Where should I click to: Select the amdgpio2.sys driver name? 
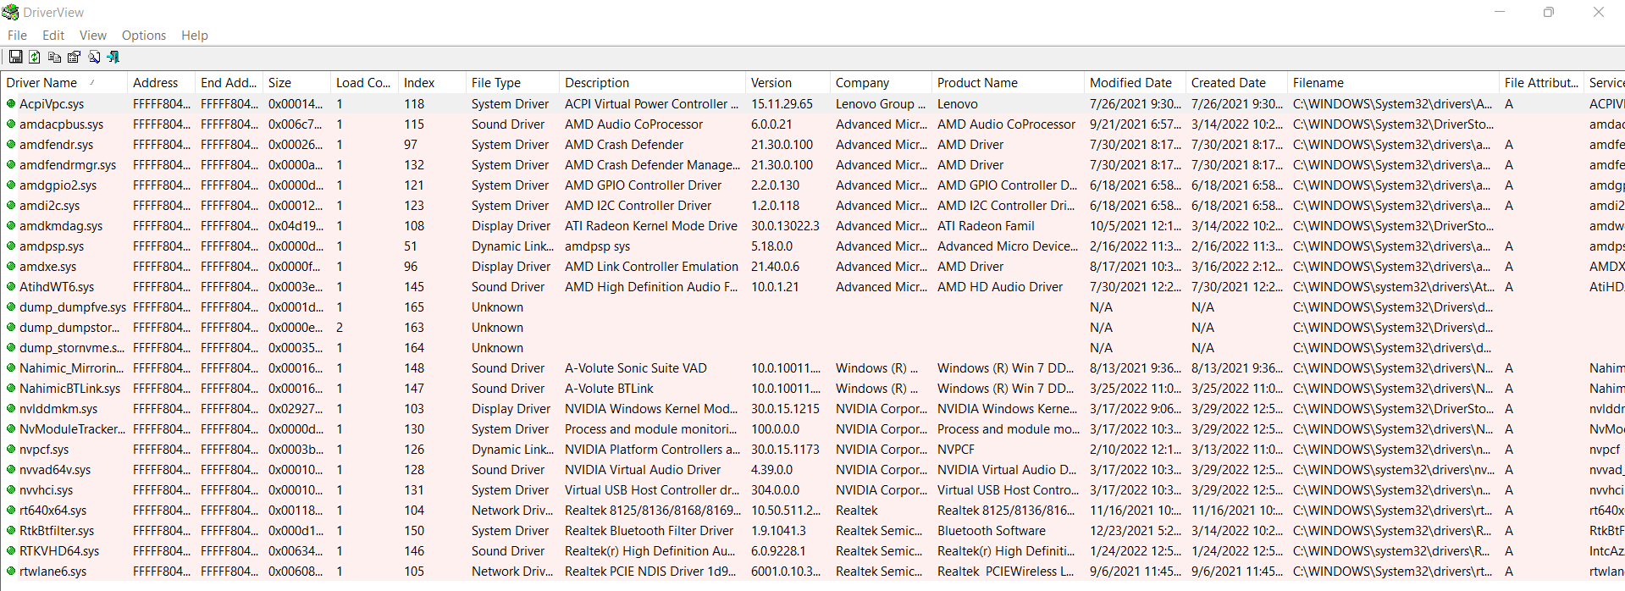58,185
